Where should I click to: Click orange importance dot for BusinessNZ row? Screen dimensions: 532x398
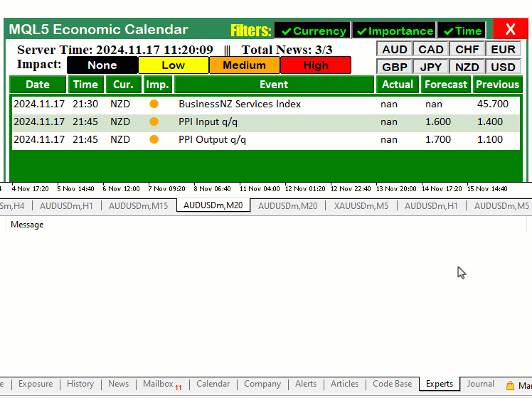point(154,104)
